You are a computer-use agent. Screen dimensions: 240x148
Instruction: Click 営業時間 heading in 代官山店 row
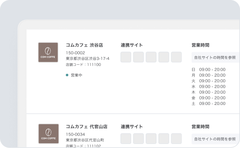coord(200,126)
